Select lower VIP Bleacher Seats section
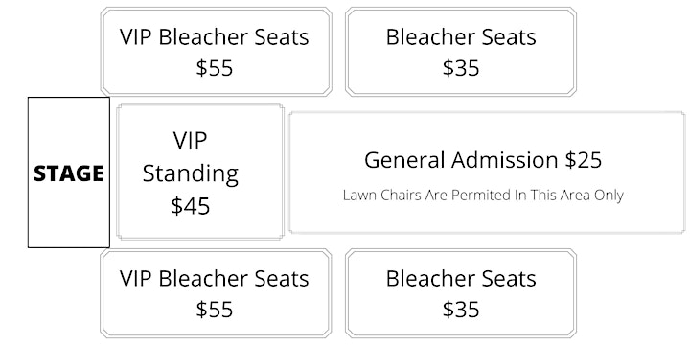The width and height of the screenshot is (690, 345). 216,293
